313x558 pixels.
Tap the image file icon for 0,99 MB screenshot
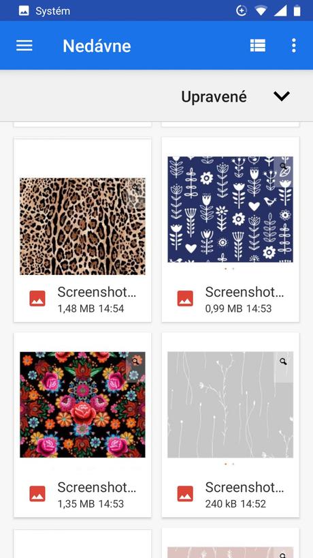pos(185,298)
